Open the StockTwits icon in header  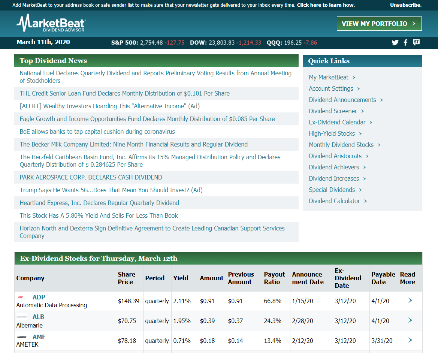(416, 42)
